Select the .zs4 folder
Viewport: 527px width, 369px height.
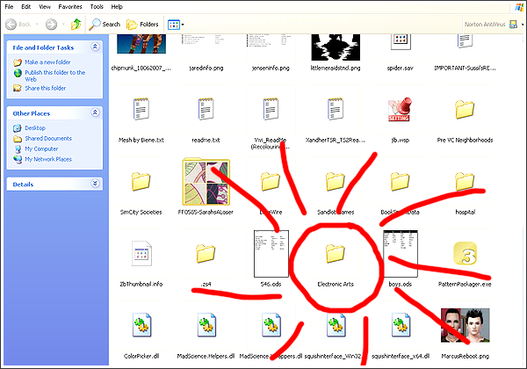[x=206, y=253]
